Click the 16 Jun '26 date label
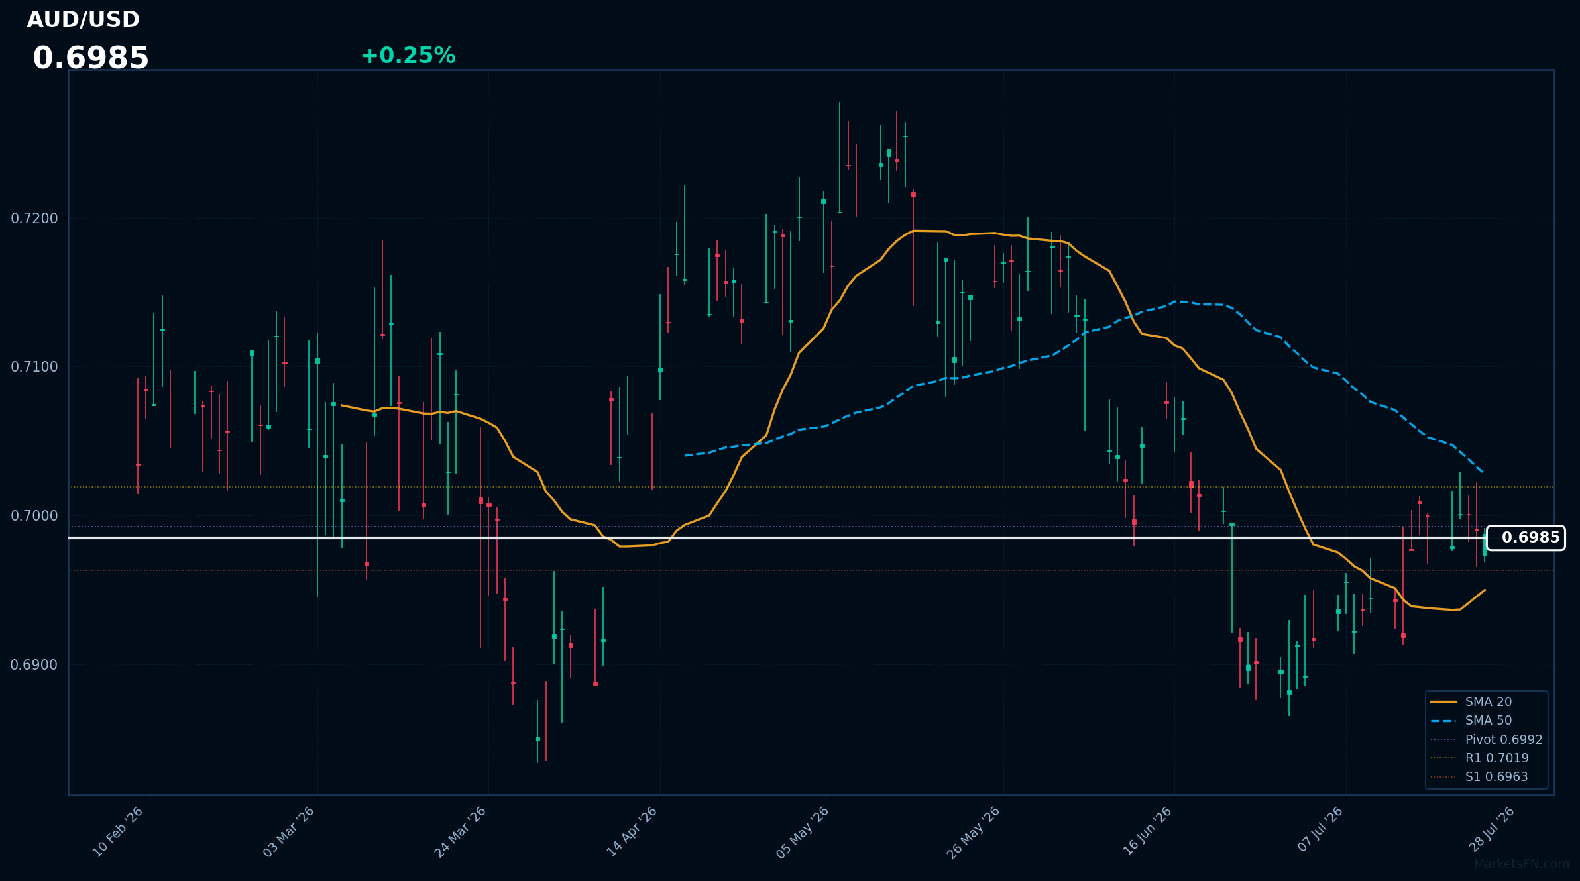 [1147, 832]
